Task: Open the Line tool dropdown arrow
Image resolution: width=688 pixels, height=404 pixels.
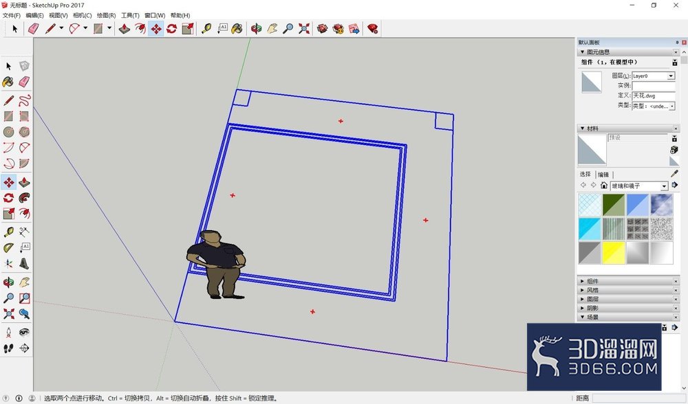Action: click(x=61, y=28)
